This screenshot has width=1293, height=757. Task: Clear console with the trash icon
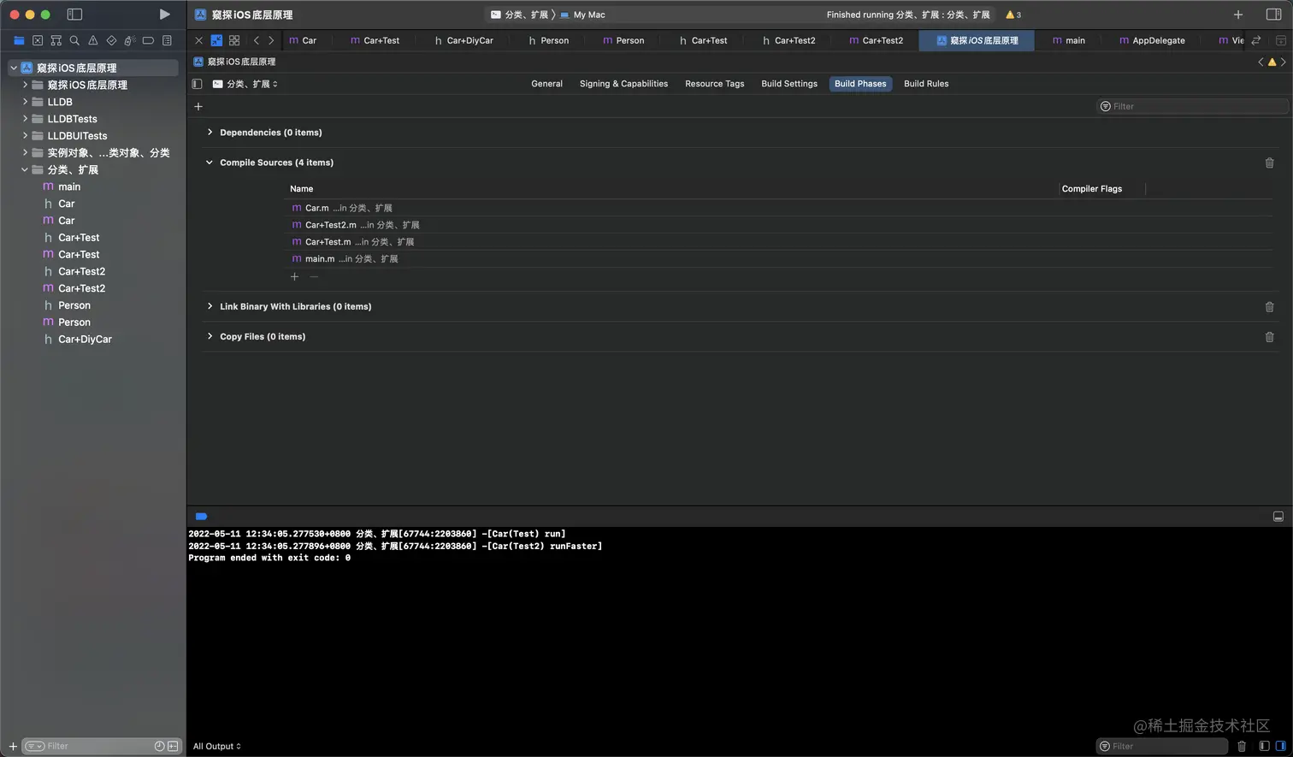pos(1242,746)
